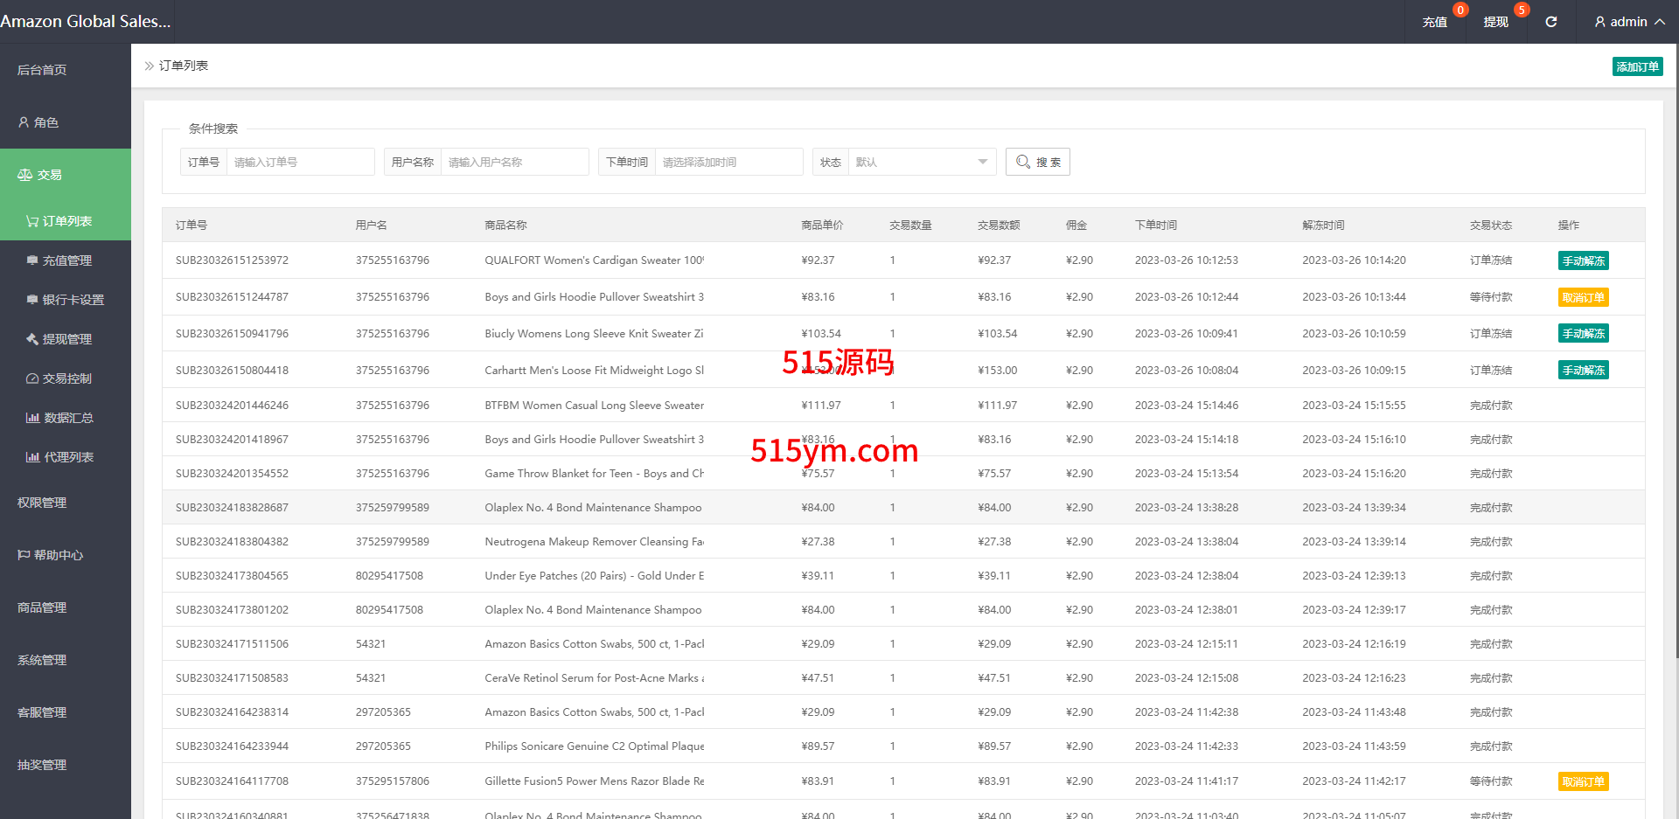Click the 提现 notification with badge
Viewport: 1679px width, 819px height.
[1496, 22]
